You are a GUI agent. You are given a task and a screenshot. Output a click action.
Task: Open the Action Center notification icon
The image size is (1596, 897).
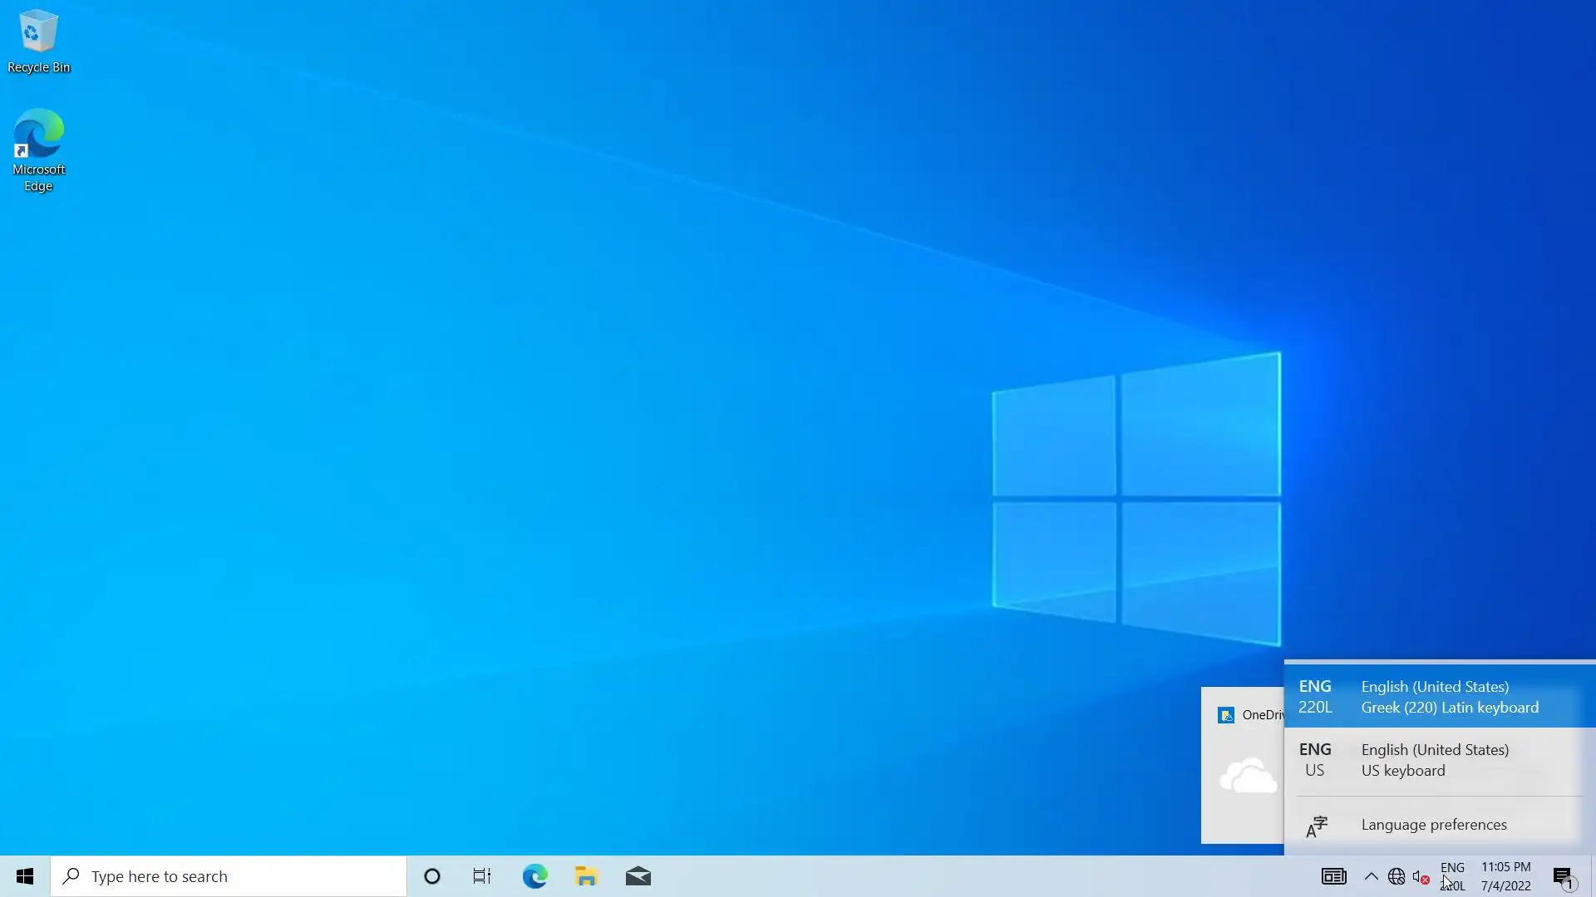pyautogui.click(x=1563, y=876)
